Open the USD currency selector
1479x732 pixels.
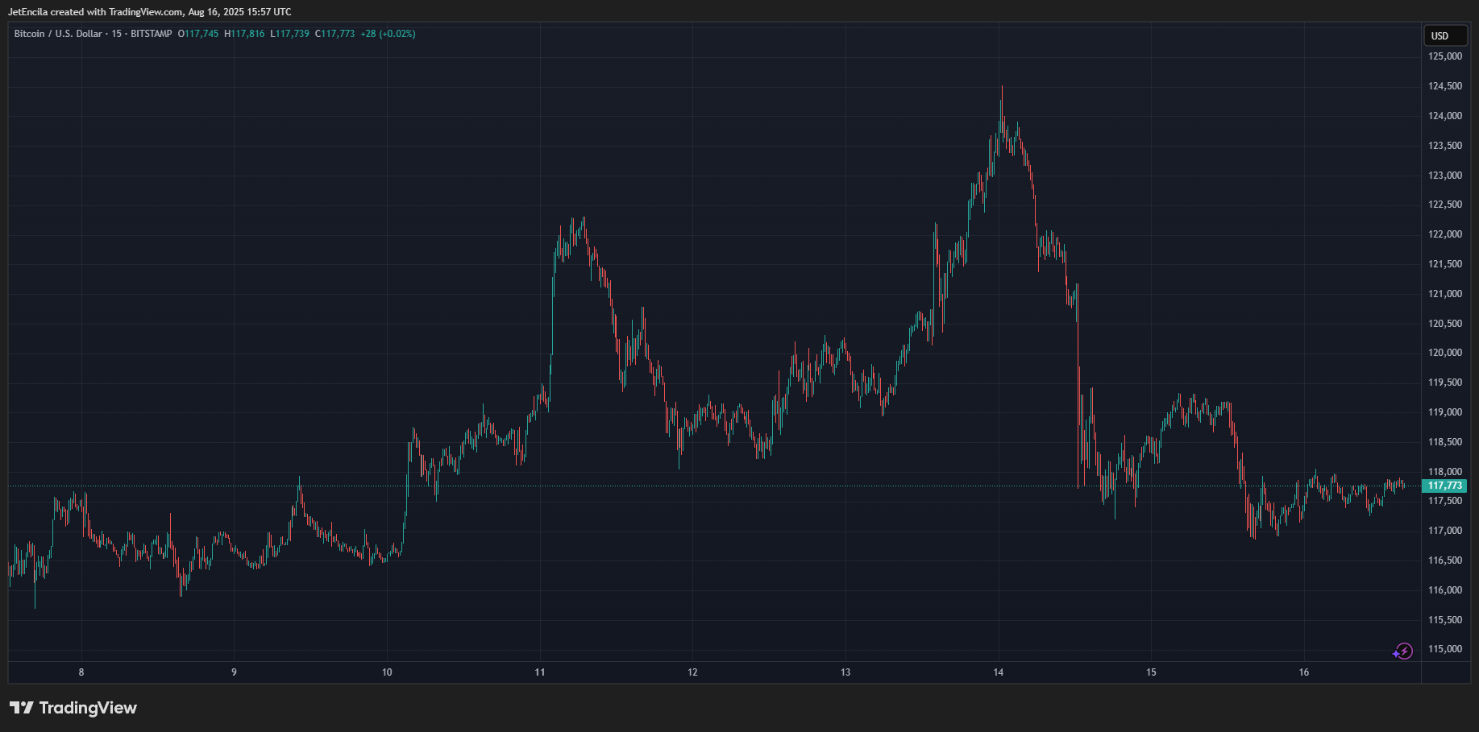[x=1446, y=36]
